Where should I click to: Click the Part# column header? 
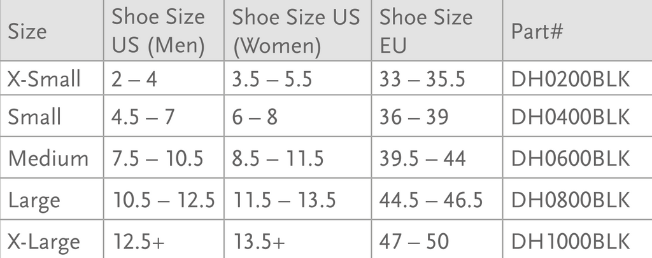(537, 32)
